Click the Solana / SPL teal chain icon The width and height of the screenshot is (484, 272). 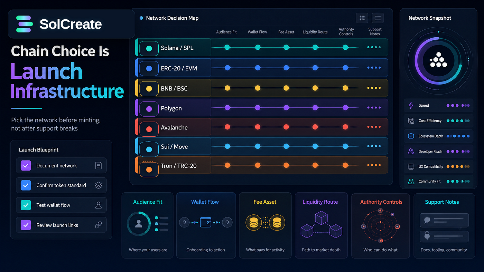pos(149,48)
